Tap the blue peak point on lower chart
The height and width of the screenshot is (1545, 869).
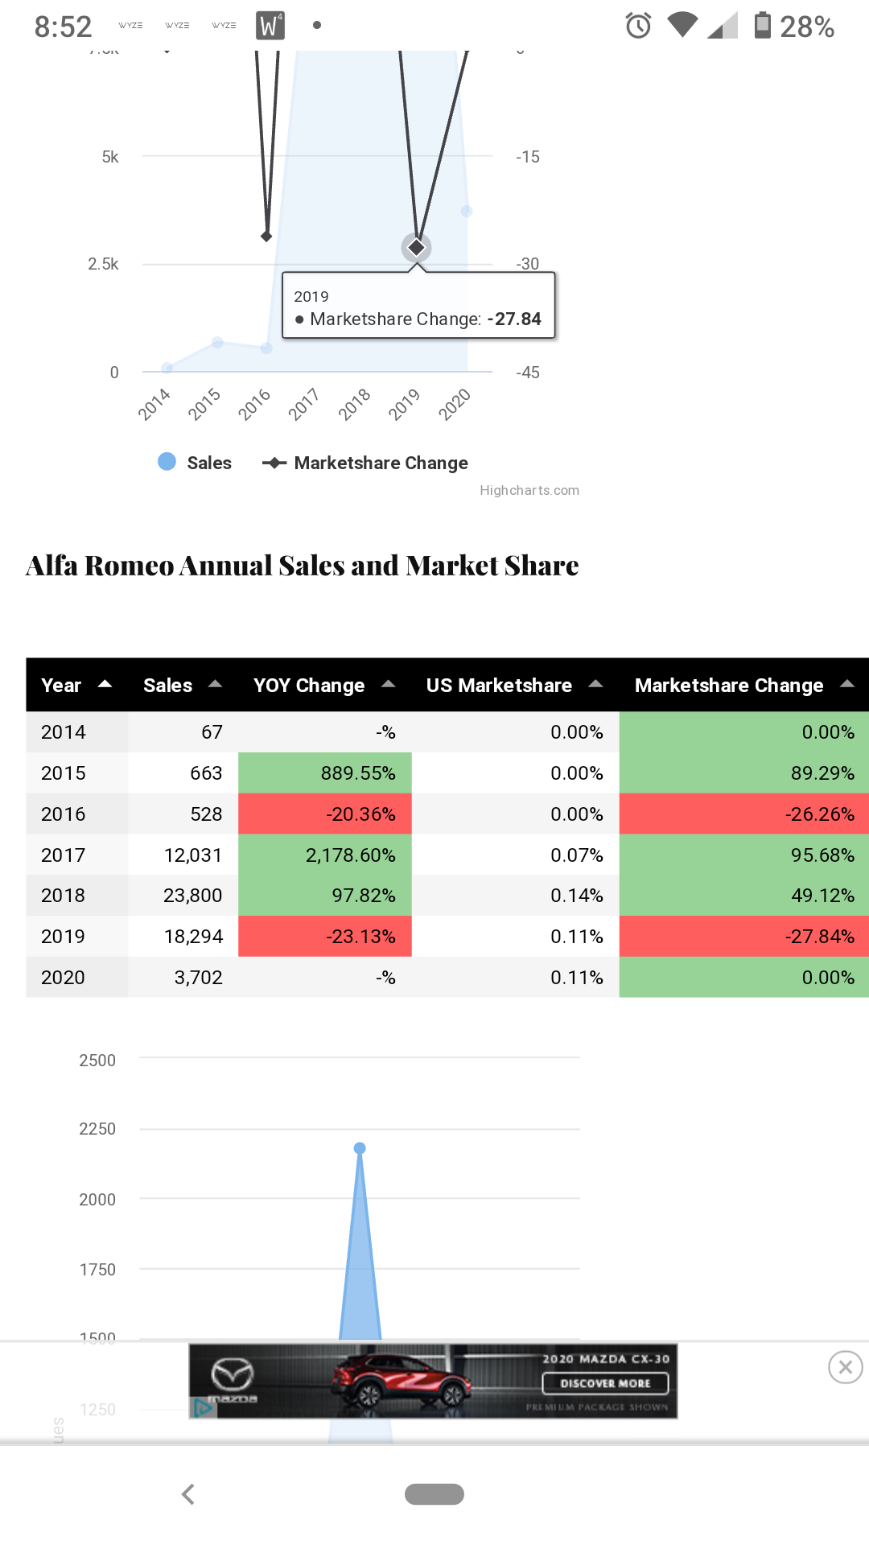click(x=360, y=1148)
